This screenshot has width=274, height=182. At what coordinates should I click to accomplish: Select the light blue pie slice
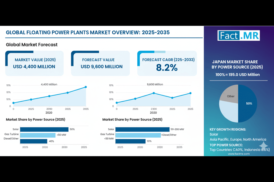[x=228, y=111]
